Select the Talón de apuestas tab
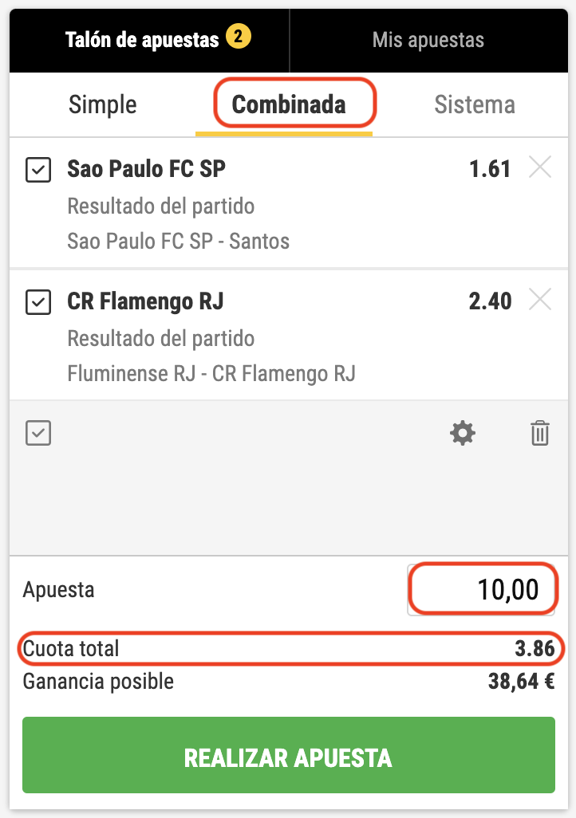Viewport: 576px width, 818px height. tap(142, 40)
